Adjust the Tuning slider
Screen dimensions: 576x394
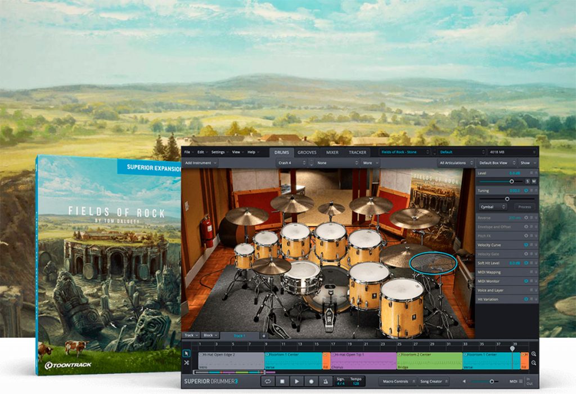507,199
